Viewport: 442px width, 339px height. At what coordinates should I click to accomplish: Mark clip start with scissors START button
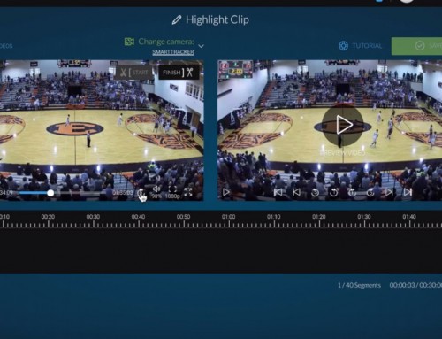pyautogui.click(x=134, y=73)
